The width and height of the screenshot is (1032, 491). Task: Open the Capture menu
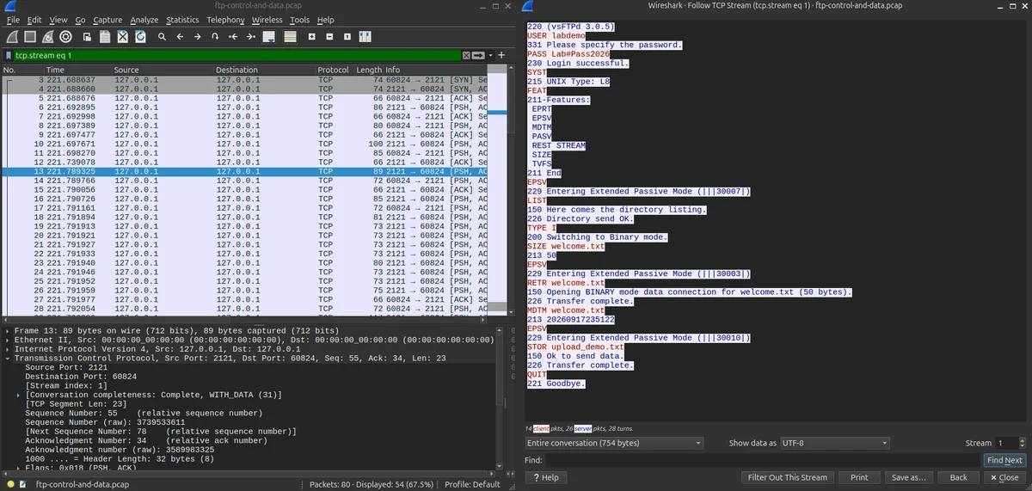[x=107, y=20]
